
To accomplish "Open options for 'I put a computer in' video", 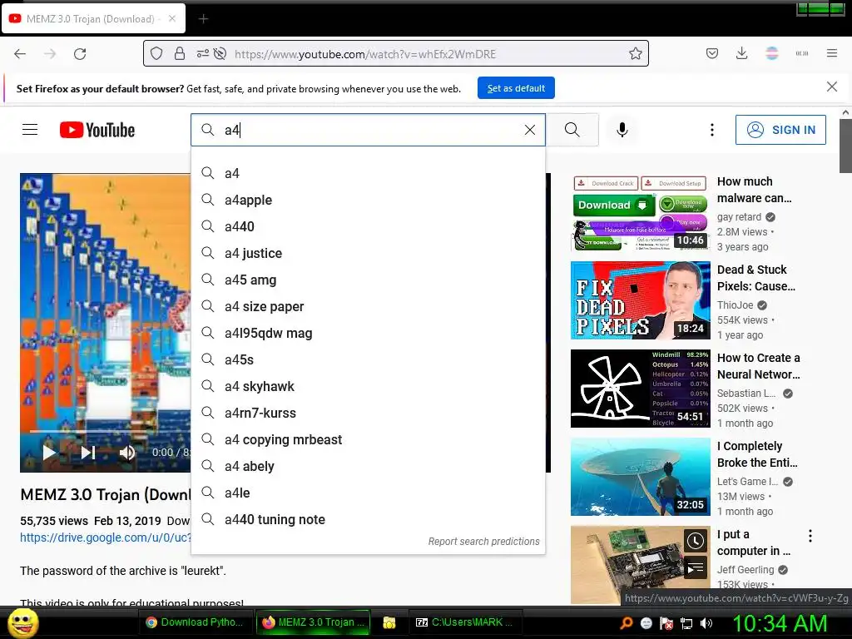I will pos(810,536).
